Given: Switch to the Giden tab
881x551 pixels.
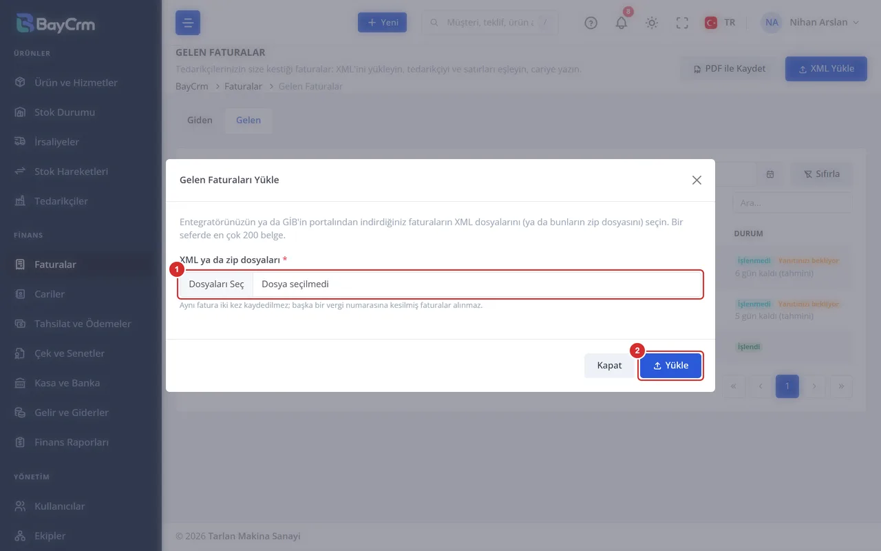Looking at the screenshot, I should click(x=200, y=120).
